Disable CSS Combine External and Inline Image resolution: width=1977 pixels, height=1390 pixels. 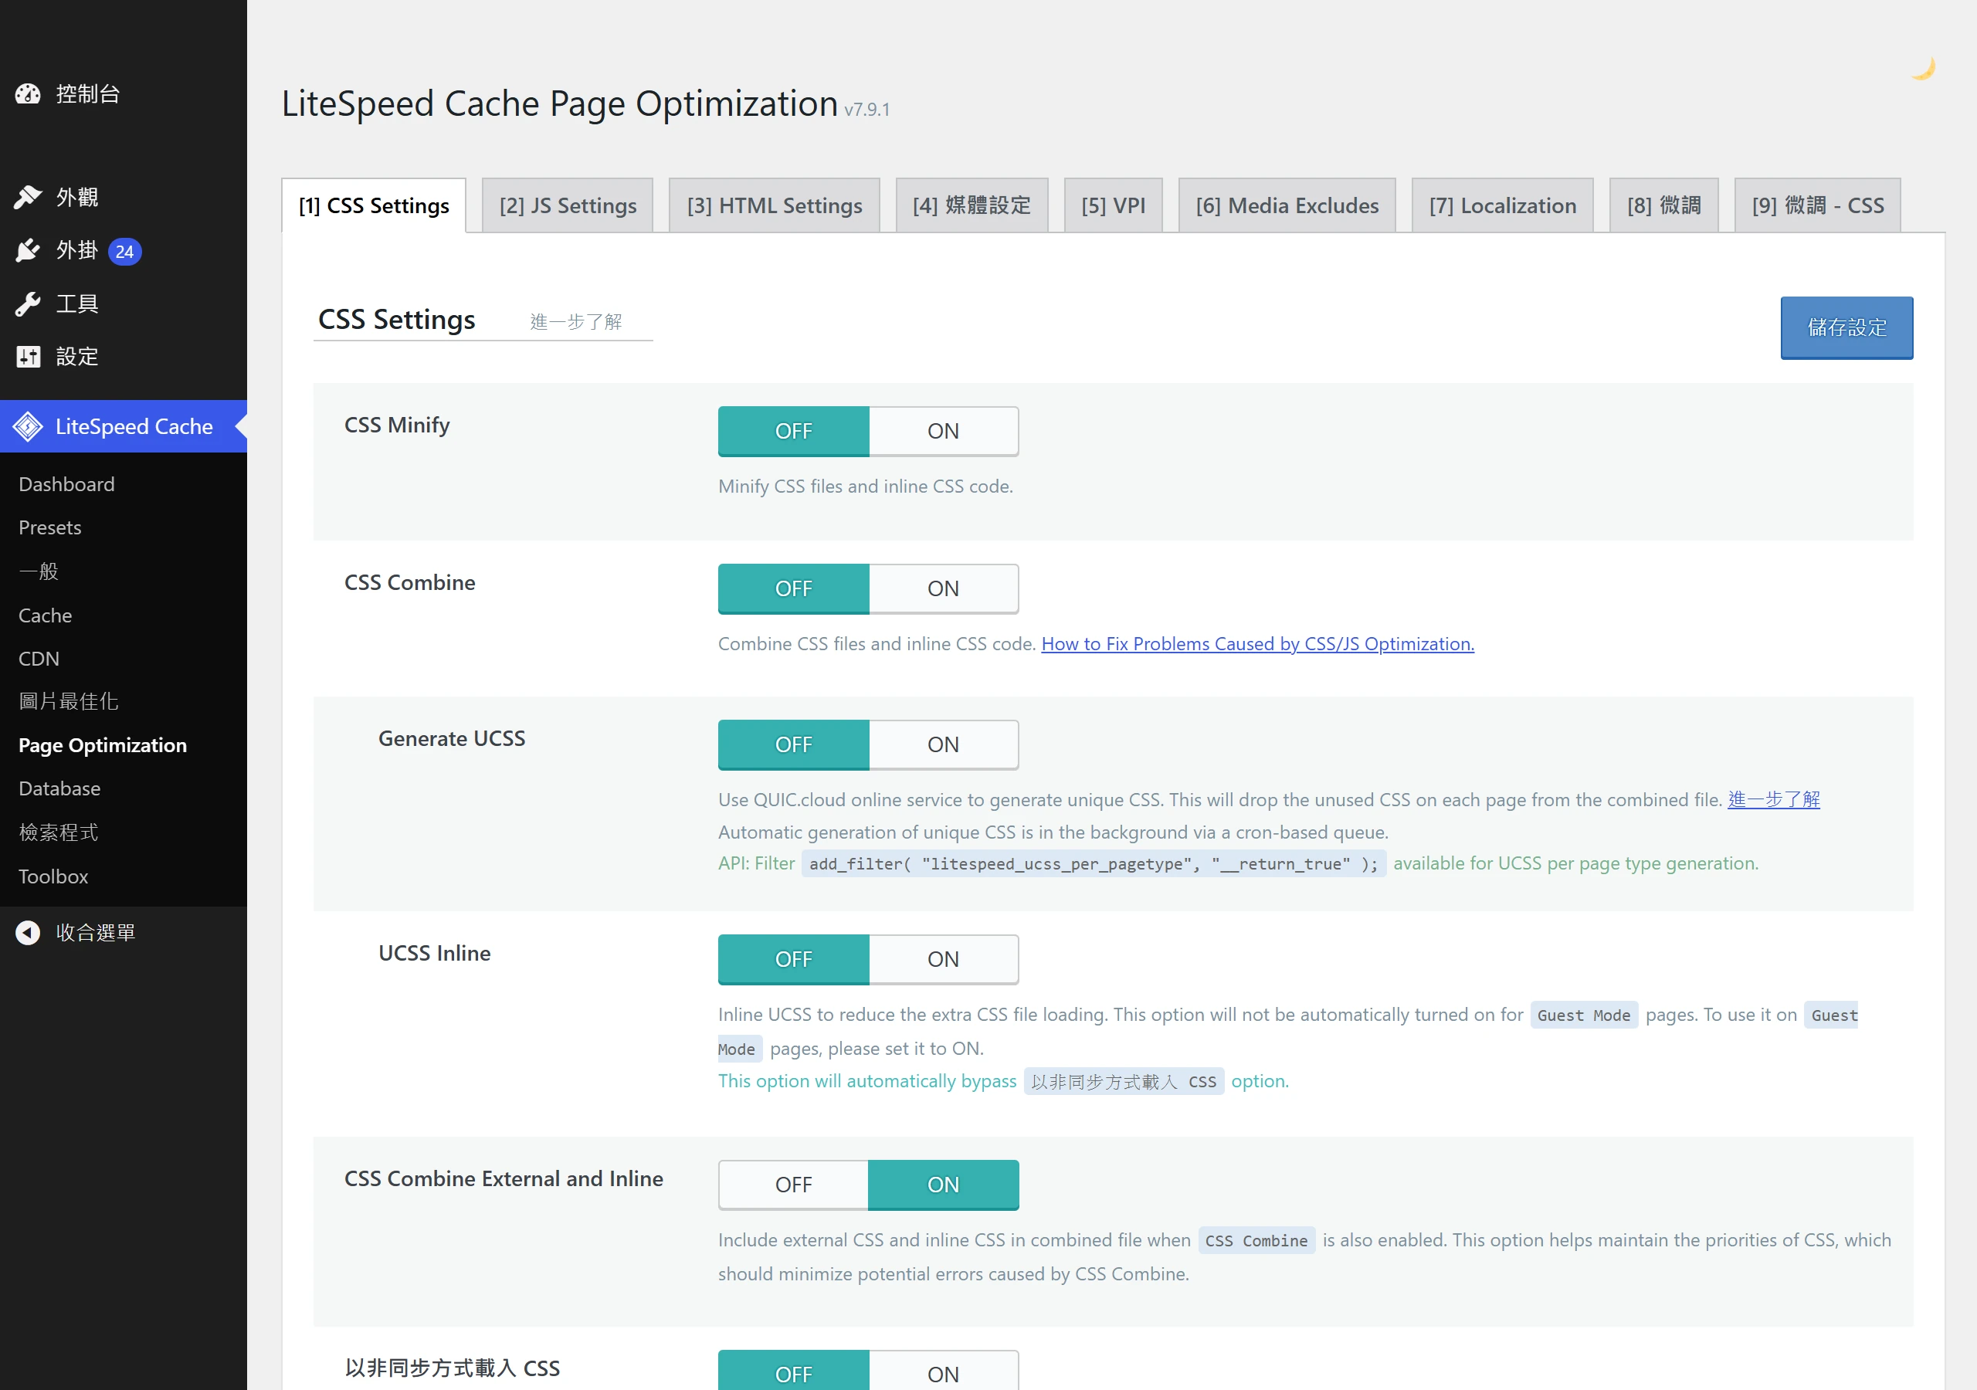(793, 1185)
